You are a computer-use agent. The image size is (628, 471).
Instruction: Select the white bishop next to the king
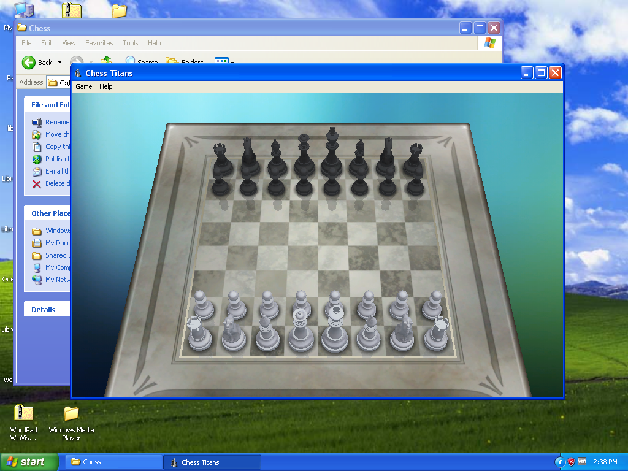[x=369, y=334]
